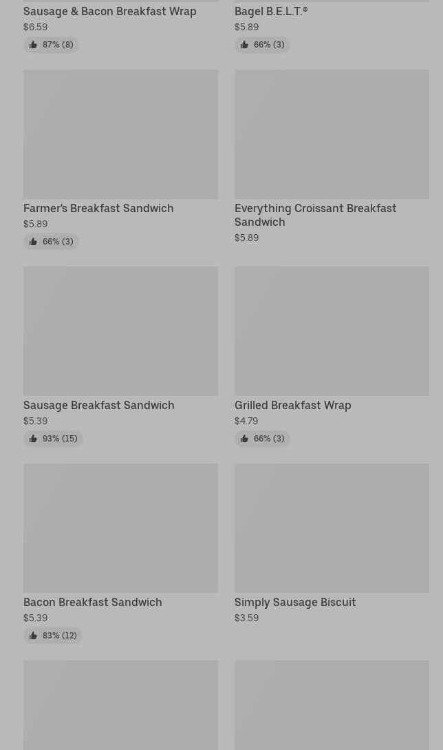Click the $4.79 Grilled Breakfast Wrap price
The width and height of the screenshot is (443, 750).
point(246,421)
